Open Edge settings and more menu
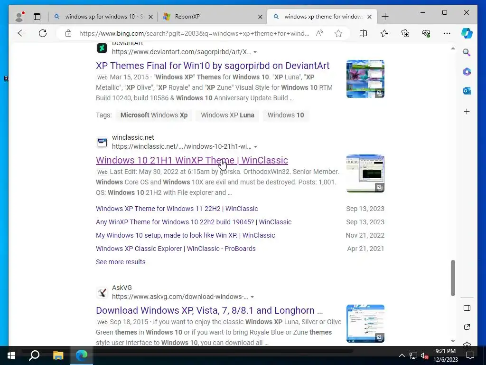The image size is (486, 365). [x=447, y=33]
